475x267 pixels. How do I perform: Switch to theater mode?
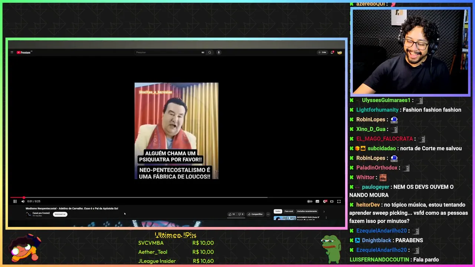tap(332, 201)
